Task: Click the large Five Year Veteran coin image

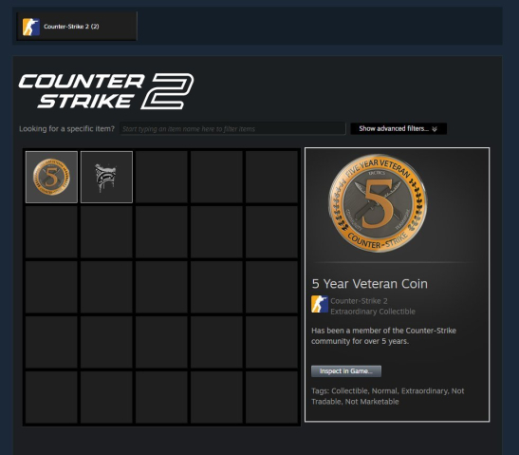Action: (378, 203)
